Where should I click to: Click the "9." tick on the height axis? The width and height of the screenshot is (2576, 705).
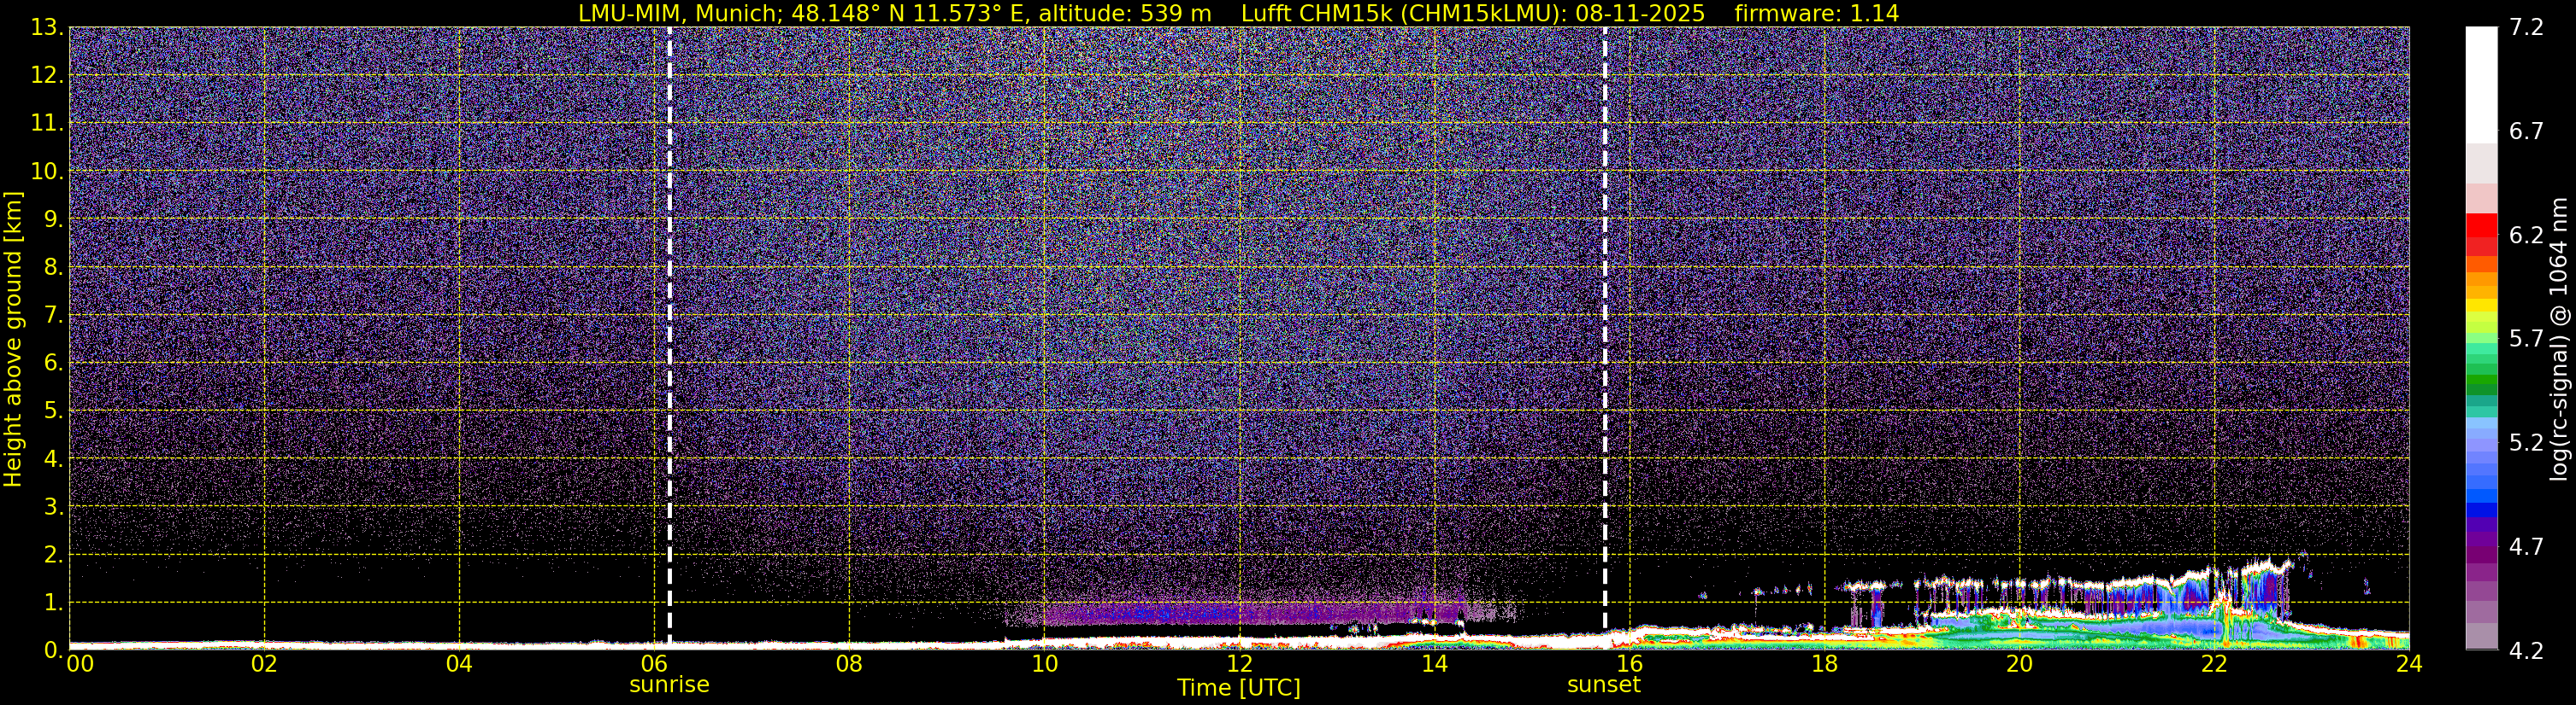(x=53, y=218)
